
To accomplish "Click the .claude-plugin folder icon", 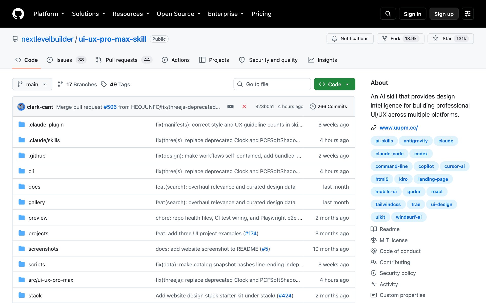I will coord(22,124).
